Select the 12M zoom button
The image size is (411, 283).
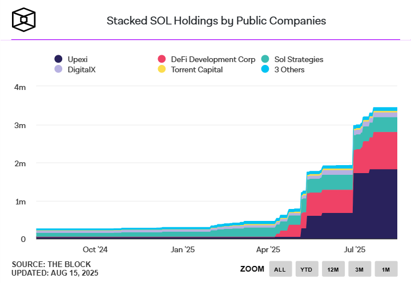333,269
